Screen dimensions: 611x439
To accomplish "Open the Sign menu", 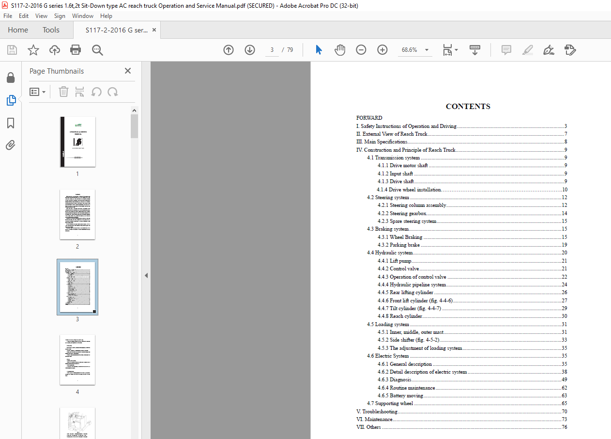I will click(60, 16).
